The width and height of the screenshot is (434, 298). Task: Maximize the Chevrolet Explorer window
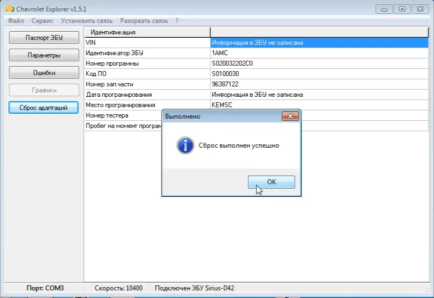pyautogui.click(x=402, y=9)
